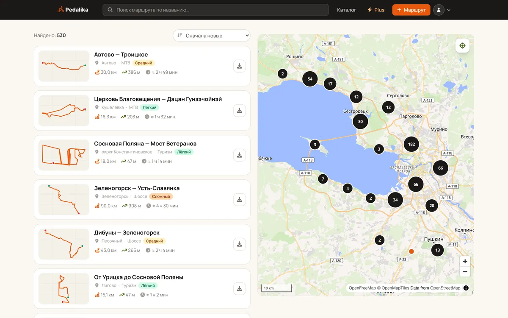Select the orange route dot near Пушкин
The height and width of the screenshot is (318, 508).
(x=411, y=251)
